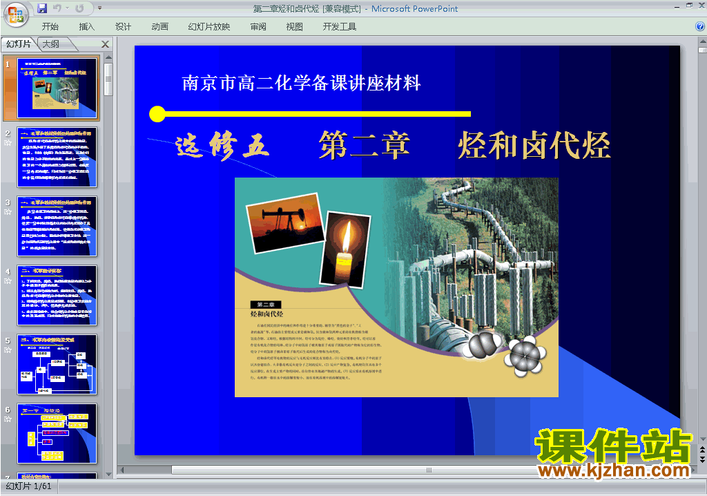Select slide 1 thumbnail

[x=57, y=88]
